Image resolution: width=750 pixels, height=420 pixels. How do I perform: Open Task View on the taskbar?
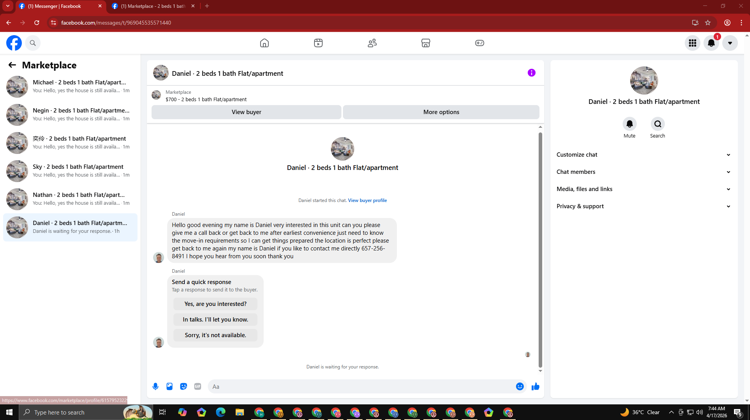point(162,412)
